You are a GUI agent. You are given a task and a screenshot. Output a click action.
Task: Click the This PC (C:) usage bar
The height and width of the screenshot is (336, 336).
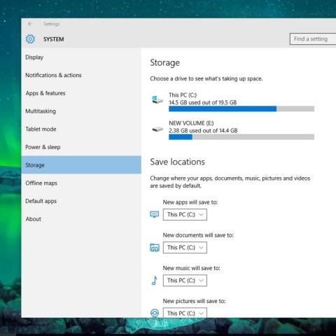pyautogui.click(x=241, y=108)
